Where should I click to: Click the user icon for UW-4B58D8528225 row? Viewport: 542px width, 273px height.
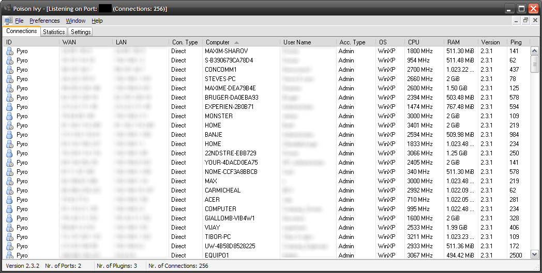[x=10, y=247]
